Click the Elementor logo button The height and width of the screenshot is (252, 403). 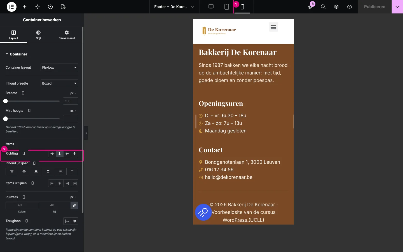pos(11,7)
